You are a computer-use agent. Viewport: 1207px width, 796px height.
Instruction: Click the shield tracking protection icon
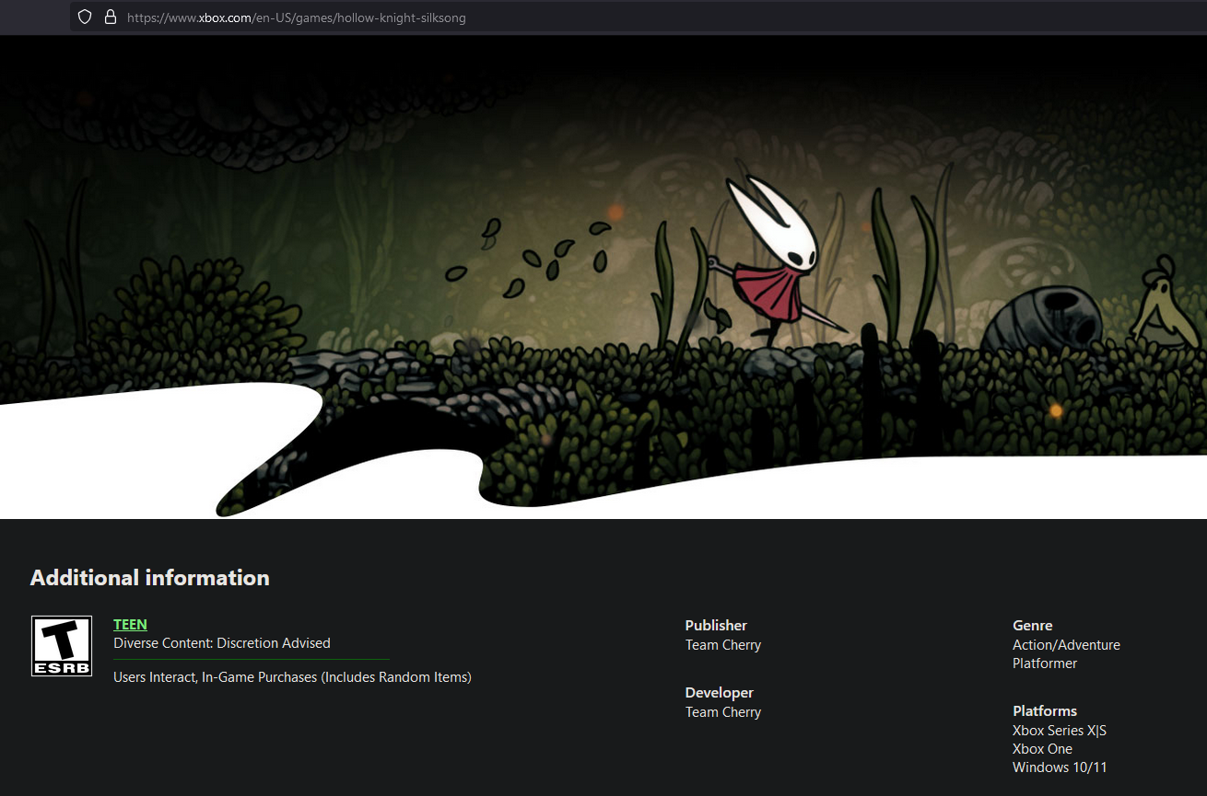tap(85, 17)
